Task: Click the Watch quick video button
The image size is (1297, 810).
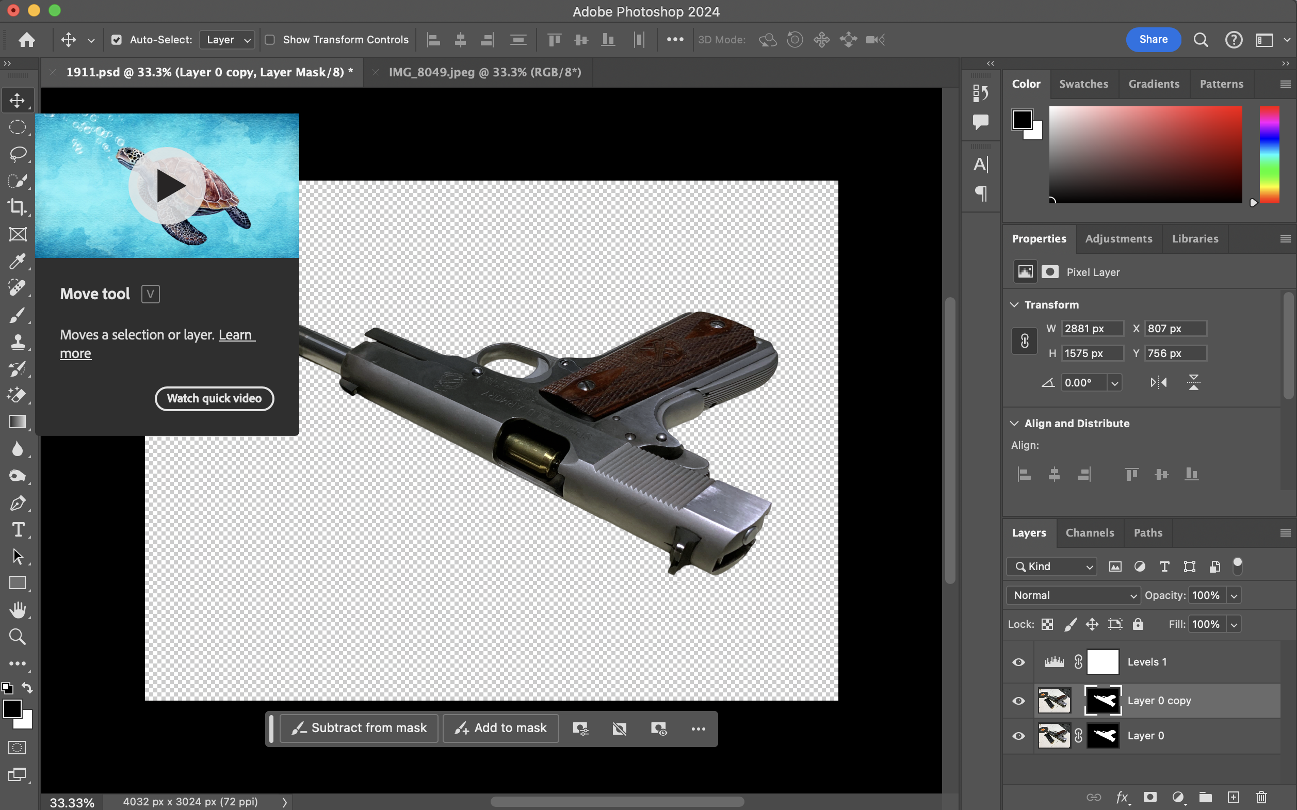Action: click(214, 399)
